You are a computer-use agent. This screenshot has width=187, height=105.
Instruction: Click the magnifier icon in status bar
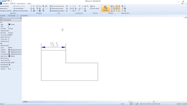(x=131, y=104)
